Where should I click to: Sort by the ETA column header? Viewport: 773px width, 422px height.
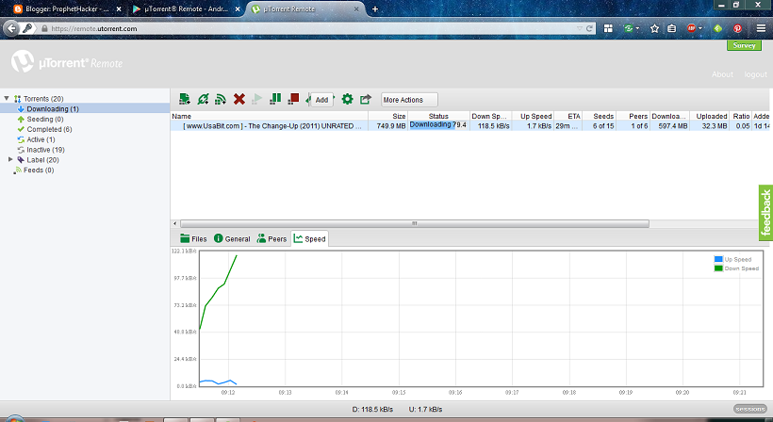coord(568,116)
